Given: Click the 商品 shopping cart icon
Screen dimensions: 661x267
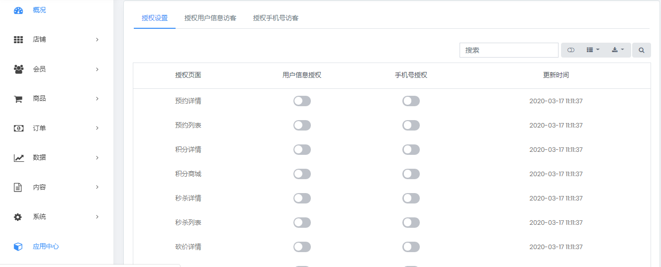Looking at the screenshot, I should point(18,99).
